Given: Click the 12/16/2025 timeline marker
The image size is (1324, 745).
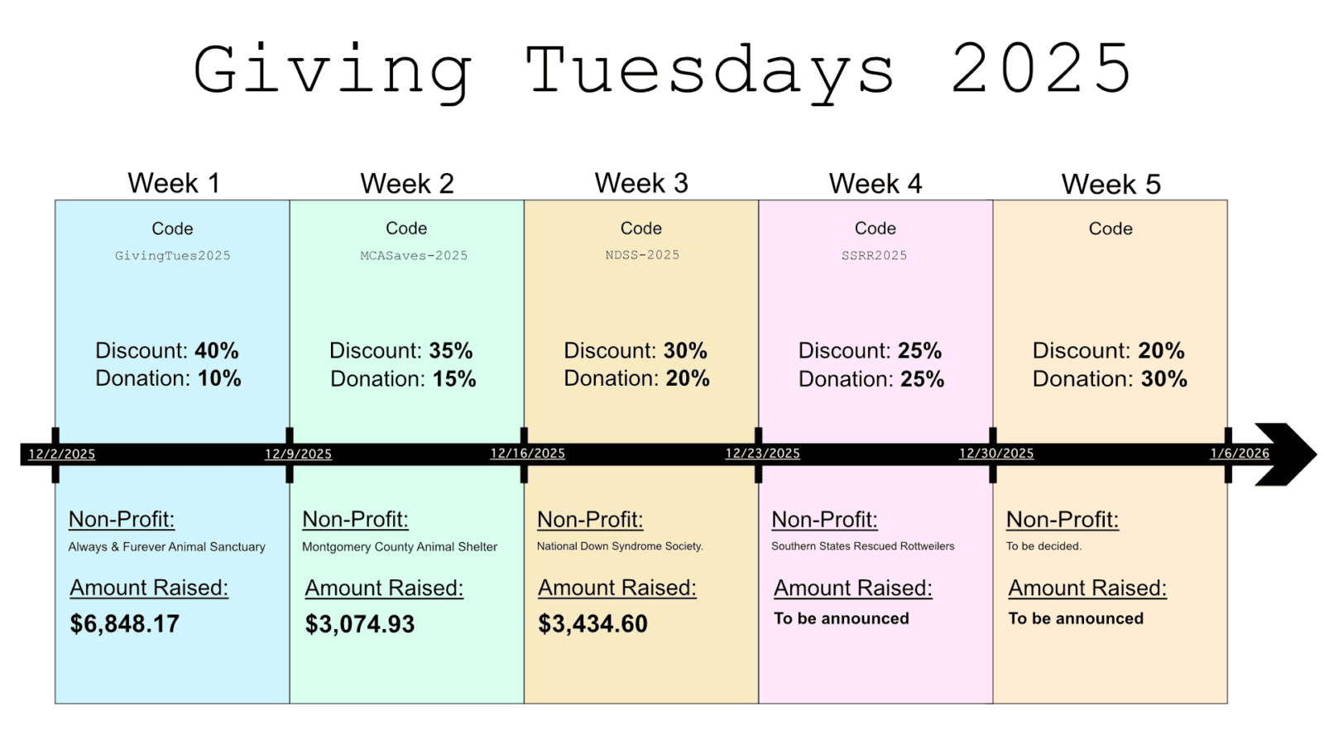Looking at the screenshot, I should pos(528,454).
